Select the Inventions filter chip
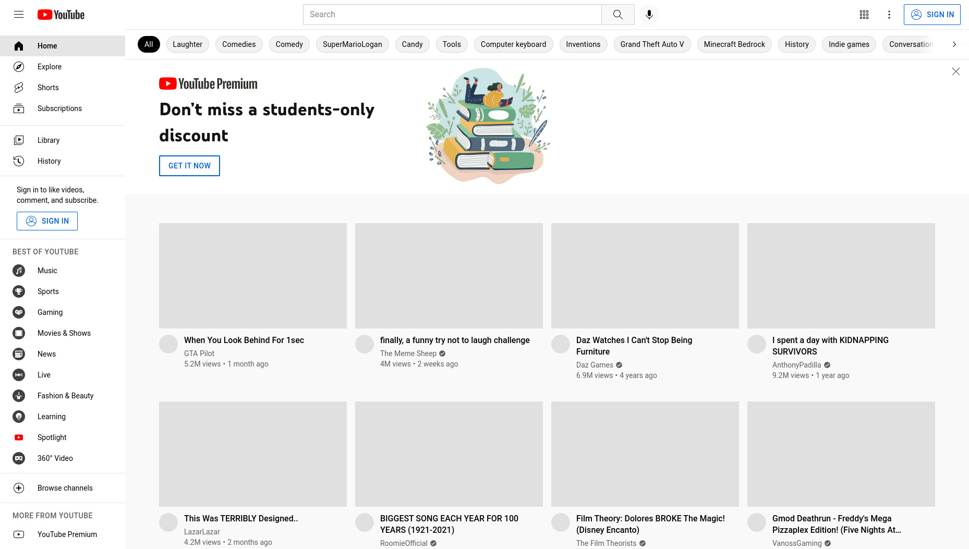This screenshot has width=969, height=549. point(584,44)
